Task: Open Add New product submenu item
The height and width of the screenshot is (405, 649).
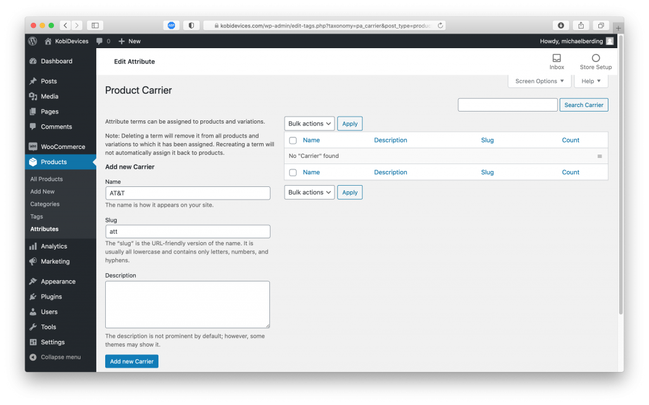Action: tap(42, 191)
